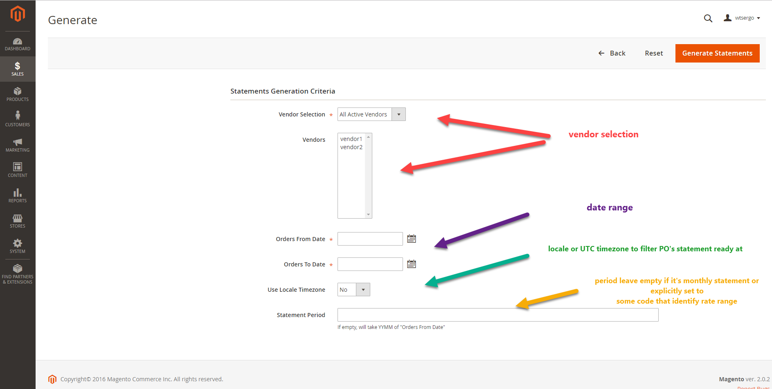The height and width of the screenshot is (389, 772).
Task: Open the Sales menu
Action: click(18, 69)
